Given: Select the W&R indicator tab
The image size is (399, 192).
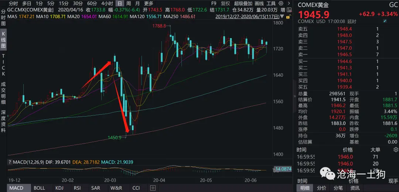Looking at the screenshot, I should coord(116,188).
